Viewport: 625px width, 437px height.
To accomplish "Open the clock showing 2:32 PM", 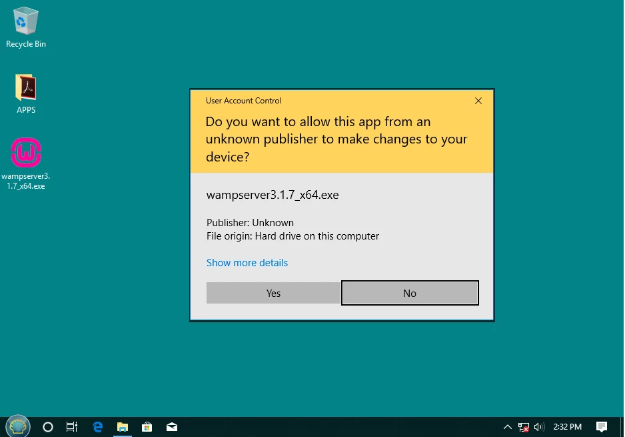I will point(567,427).
